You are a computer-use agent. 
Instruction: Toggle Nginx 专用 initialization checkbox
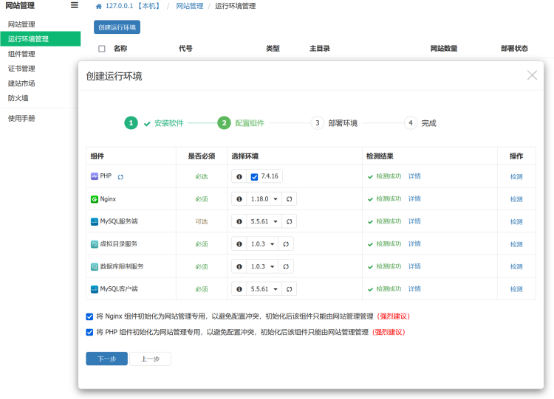click(x=89, y=316)
